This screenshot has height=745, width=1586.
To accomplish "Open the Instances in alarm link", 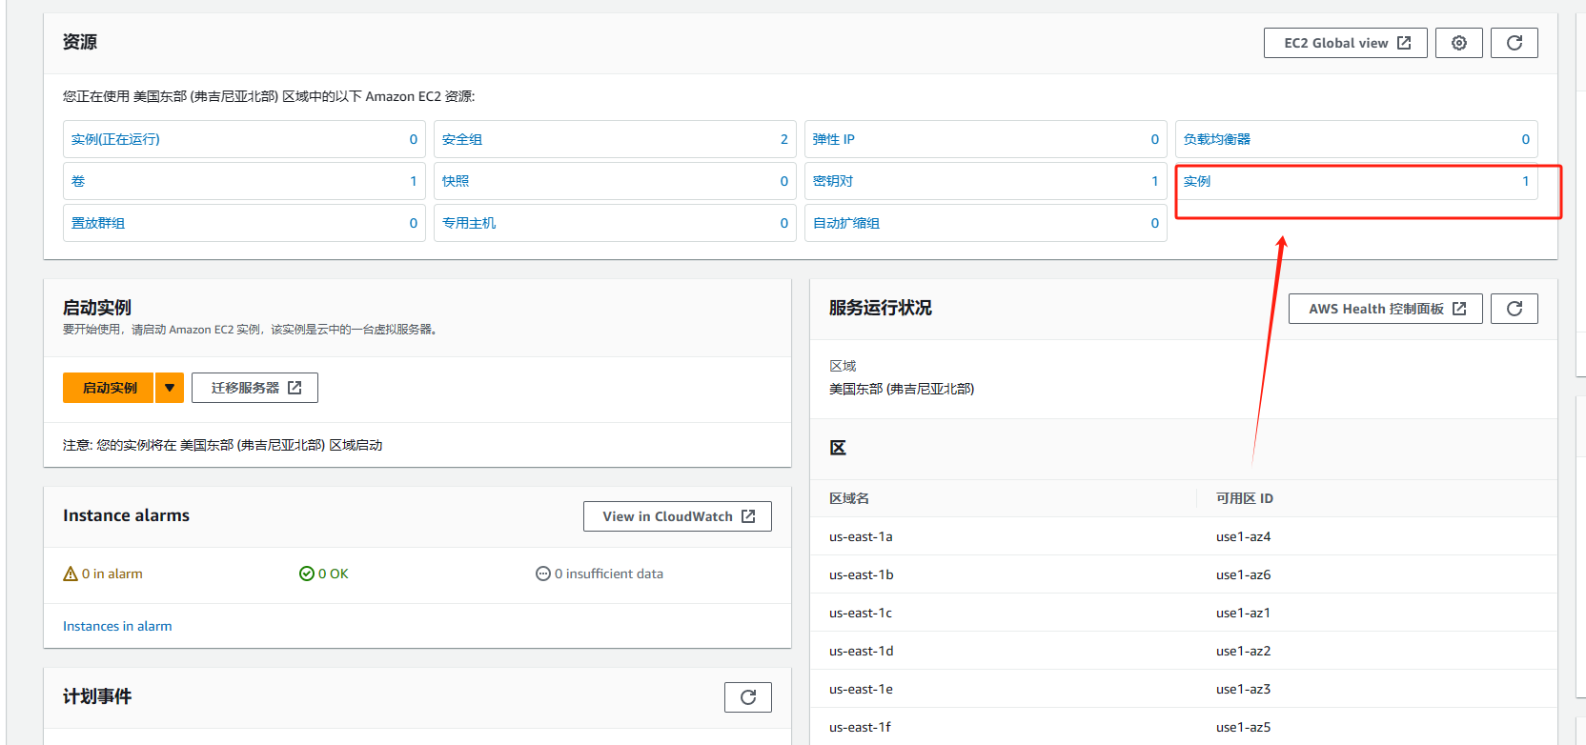I will (117, 626).
